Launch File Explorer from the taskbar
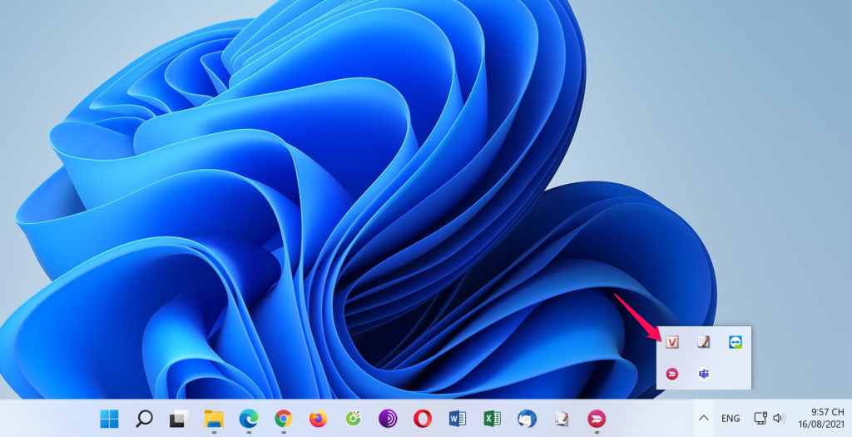Screen dimensions: 852x437 pos(214,418)
